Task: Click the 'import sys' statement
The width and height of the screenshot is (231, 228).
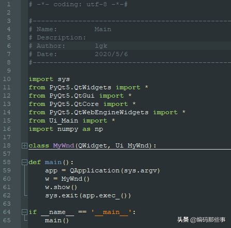Action: (49, 79)
